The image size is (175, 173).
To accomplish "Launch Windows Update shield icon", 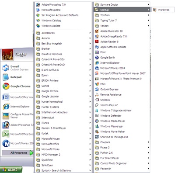I will [38, 26].
